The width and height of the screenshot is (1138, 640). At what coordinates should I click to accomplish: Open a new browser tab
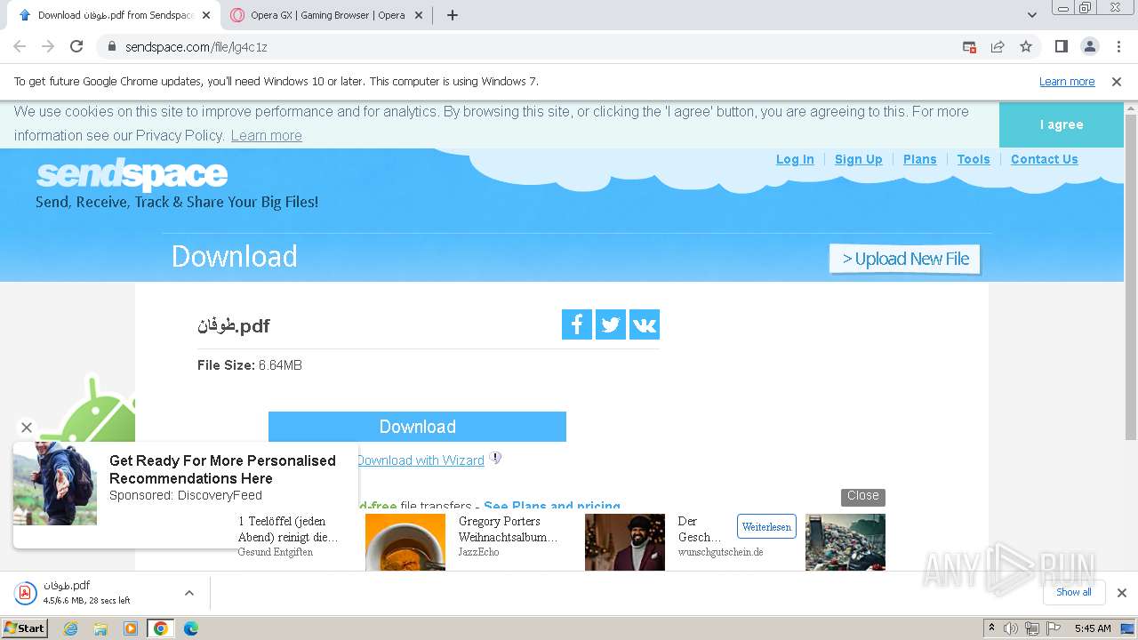(452, 15)
